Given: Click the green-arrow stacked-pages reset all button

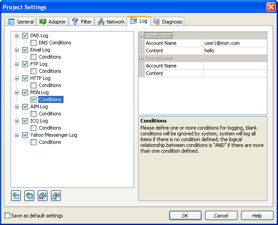Looking at the screenshot, I should click(x=29, y=196).
